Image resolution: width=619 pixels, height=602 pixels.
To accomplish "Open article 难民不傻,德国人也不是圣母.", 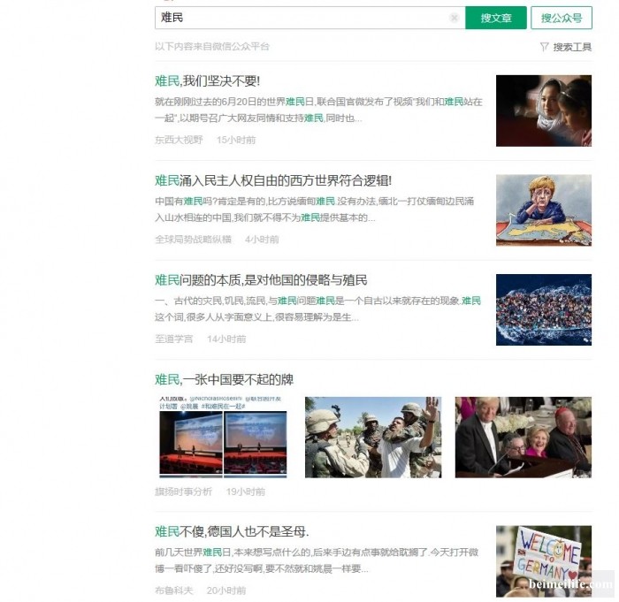I will pos(232,531).
